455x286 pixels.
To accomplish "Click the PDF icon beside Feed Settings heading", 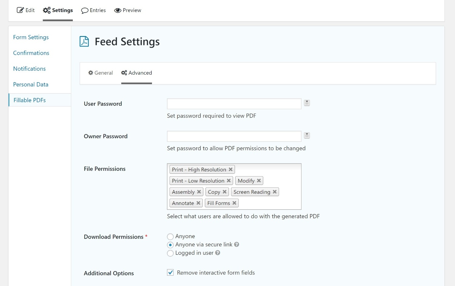I will click(x=84, y=41).
